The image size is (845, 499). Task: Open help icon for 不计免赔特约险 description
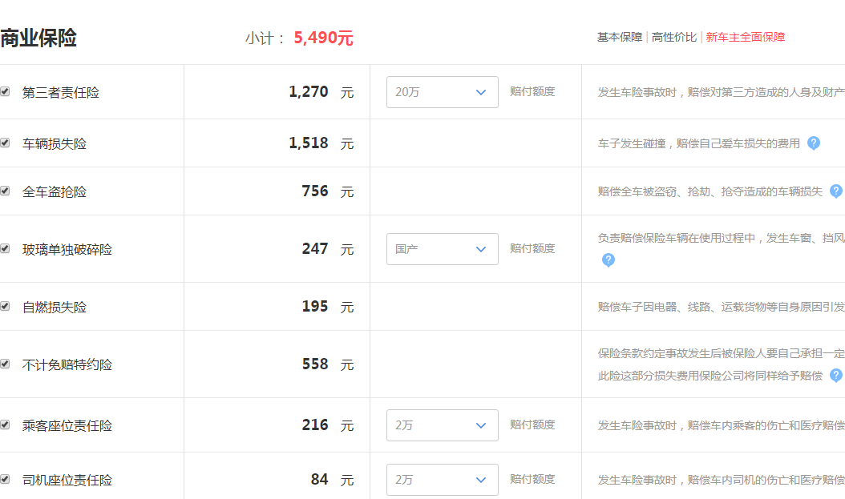click(x=836, y=375)
